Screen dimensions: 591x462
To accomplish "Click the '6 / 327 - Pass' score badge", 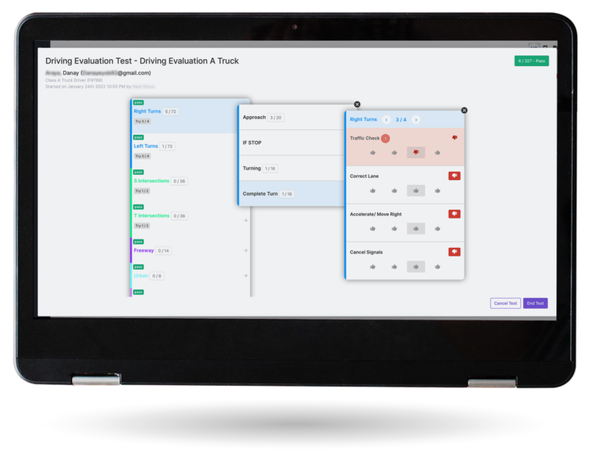I will pos(532,61).
